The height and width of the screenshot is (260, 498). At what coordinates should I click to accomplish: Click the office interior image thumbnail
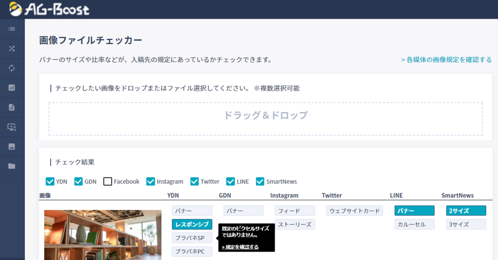tap(103, 235)
